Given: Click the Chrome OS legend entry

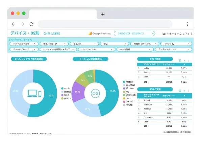Looking at the screenshot, I should [129, 95].
